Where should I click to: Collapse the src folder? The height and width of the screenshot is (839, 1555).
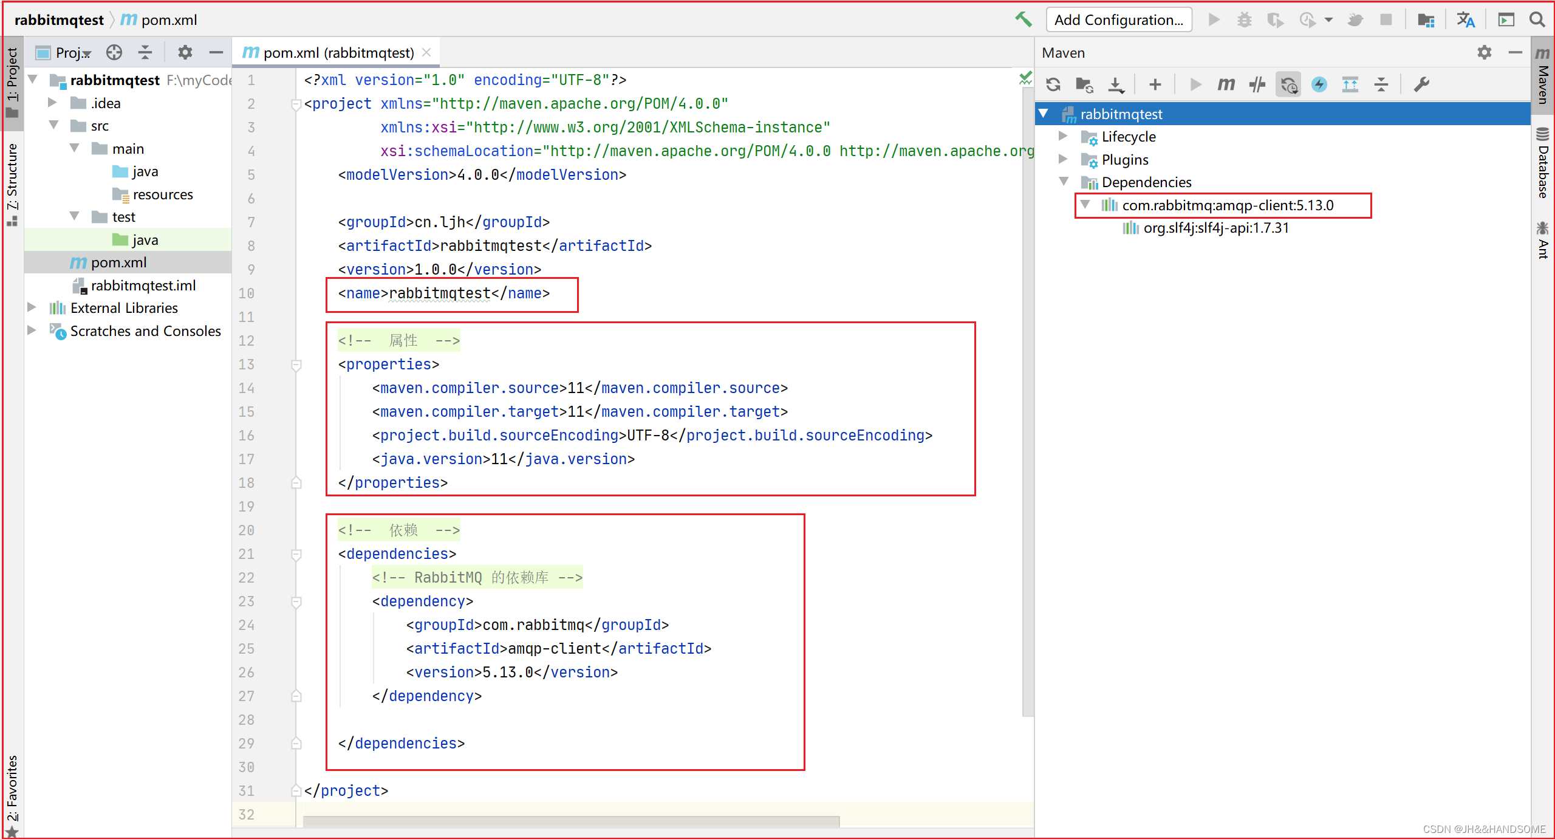(53, 125)
